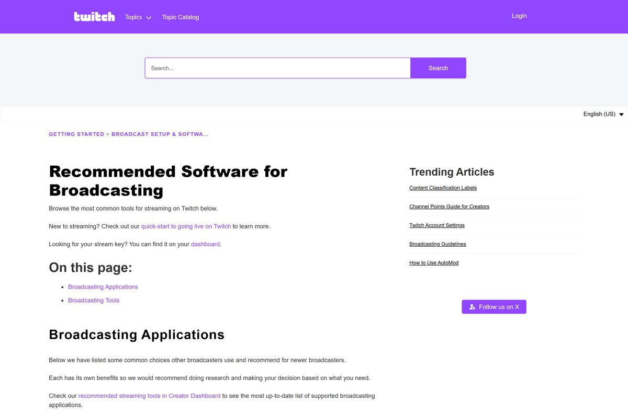Click the Topics chevron arrow

click(x=149, y=18)
